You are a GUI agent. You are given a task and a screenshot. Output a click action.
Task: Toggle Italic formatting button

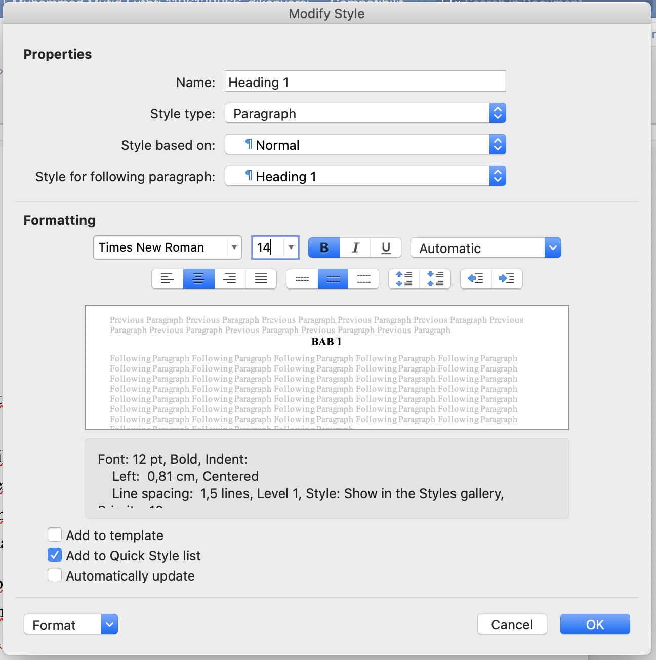pyautogui.click(x=355, y=248)
